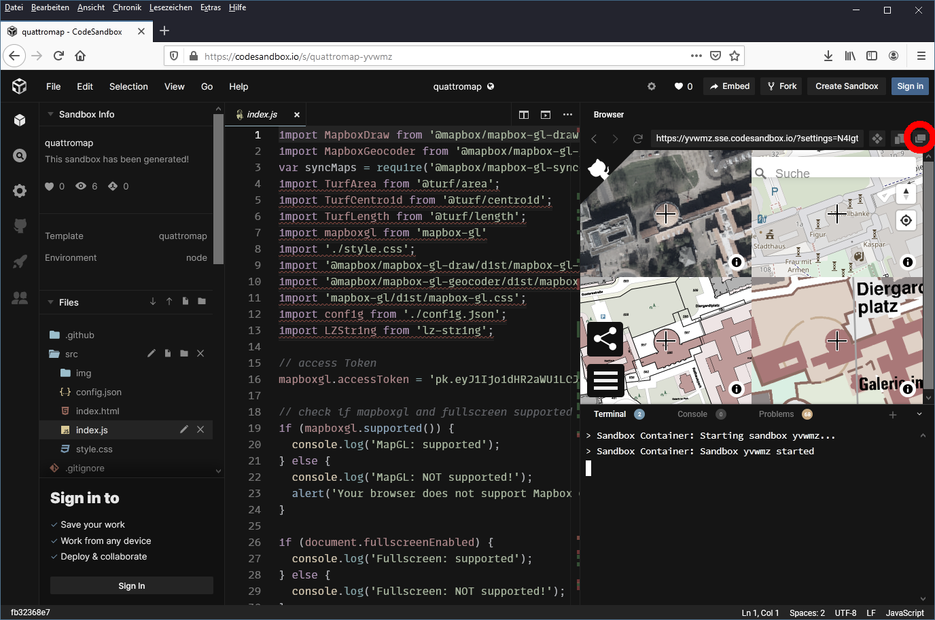Click the CodeSandbox logo in the header

click(x=19, y=86)
